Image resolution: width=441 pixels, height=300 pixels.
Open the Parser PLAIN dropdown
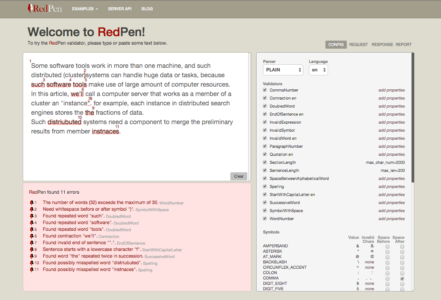[x=283, y=70]
